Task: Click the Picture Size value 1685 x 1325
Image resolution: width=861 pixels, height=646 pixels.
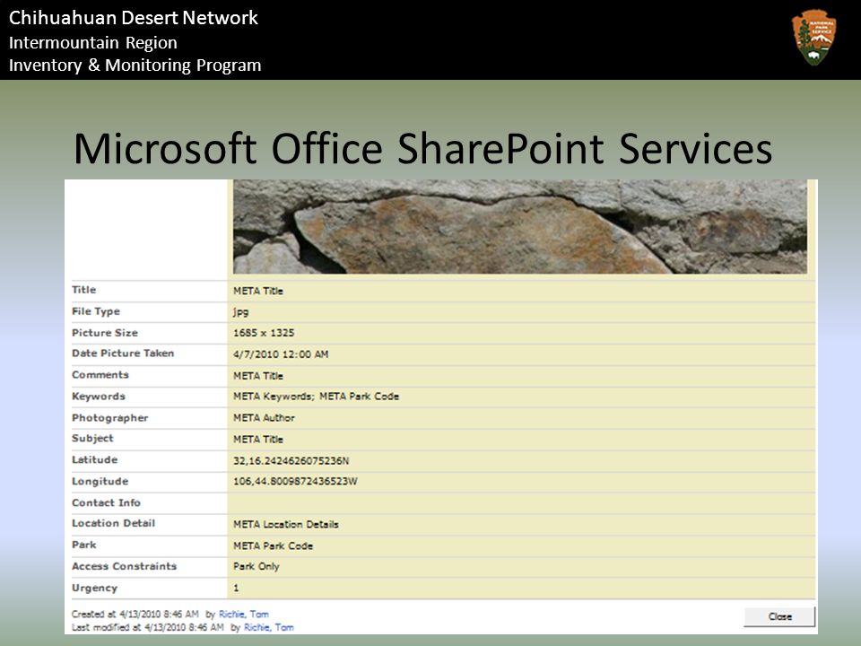Action: (x=264, y=333)
